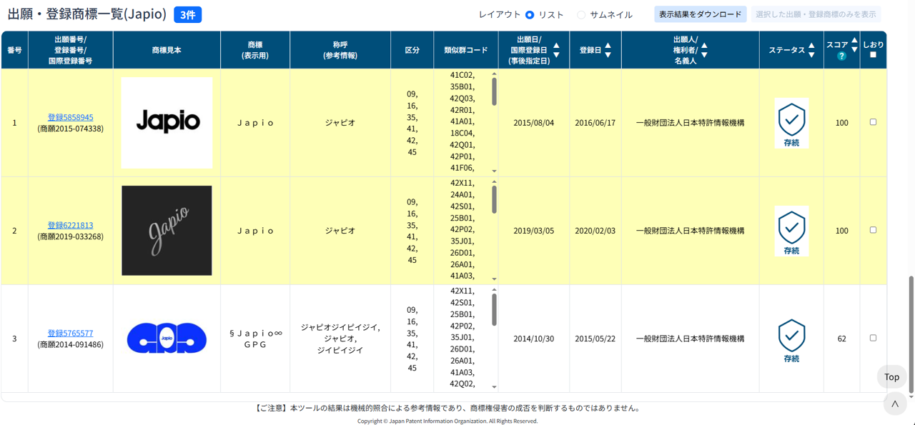Click 選択した出願・登録商標のみを表示 button
The width and height of the screenshot is (915, 425).
click(816, 14)
